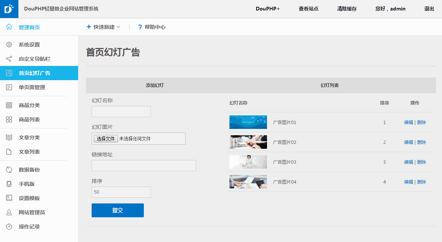Click the custom navigation share icon
The image size is (442, 242).
[9, 59]
